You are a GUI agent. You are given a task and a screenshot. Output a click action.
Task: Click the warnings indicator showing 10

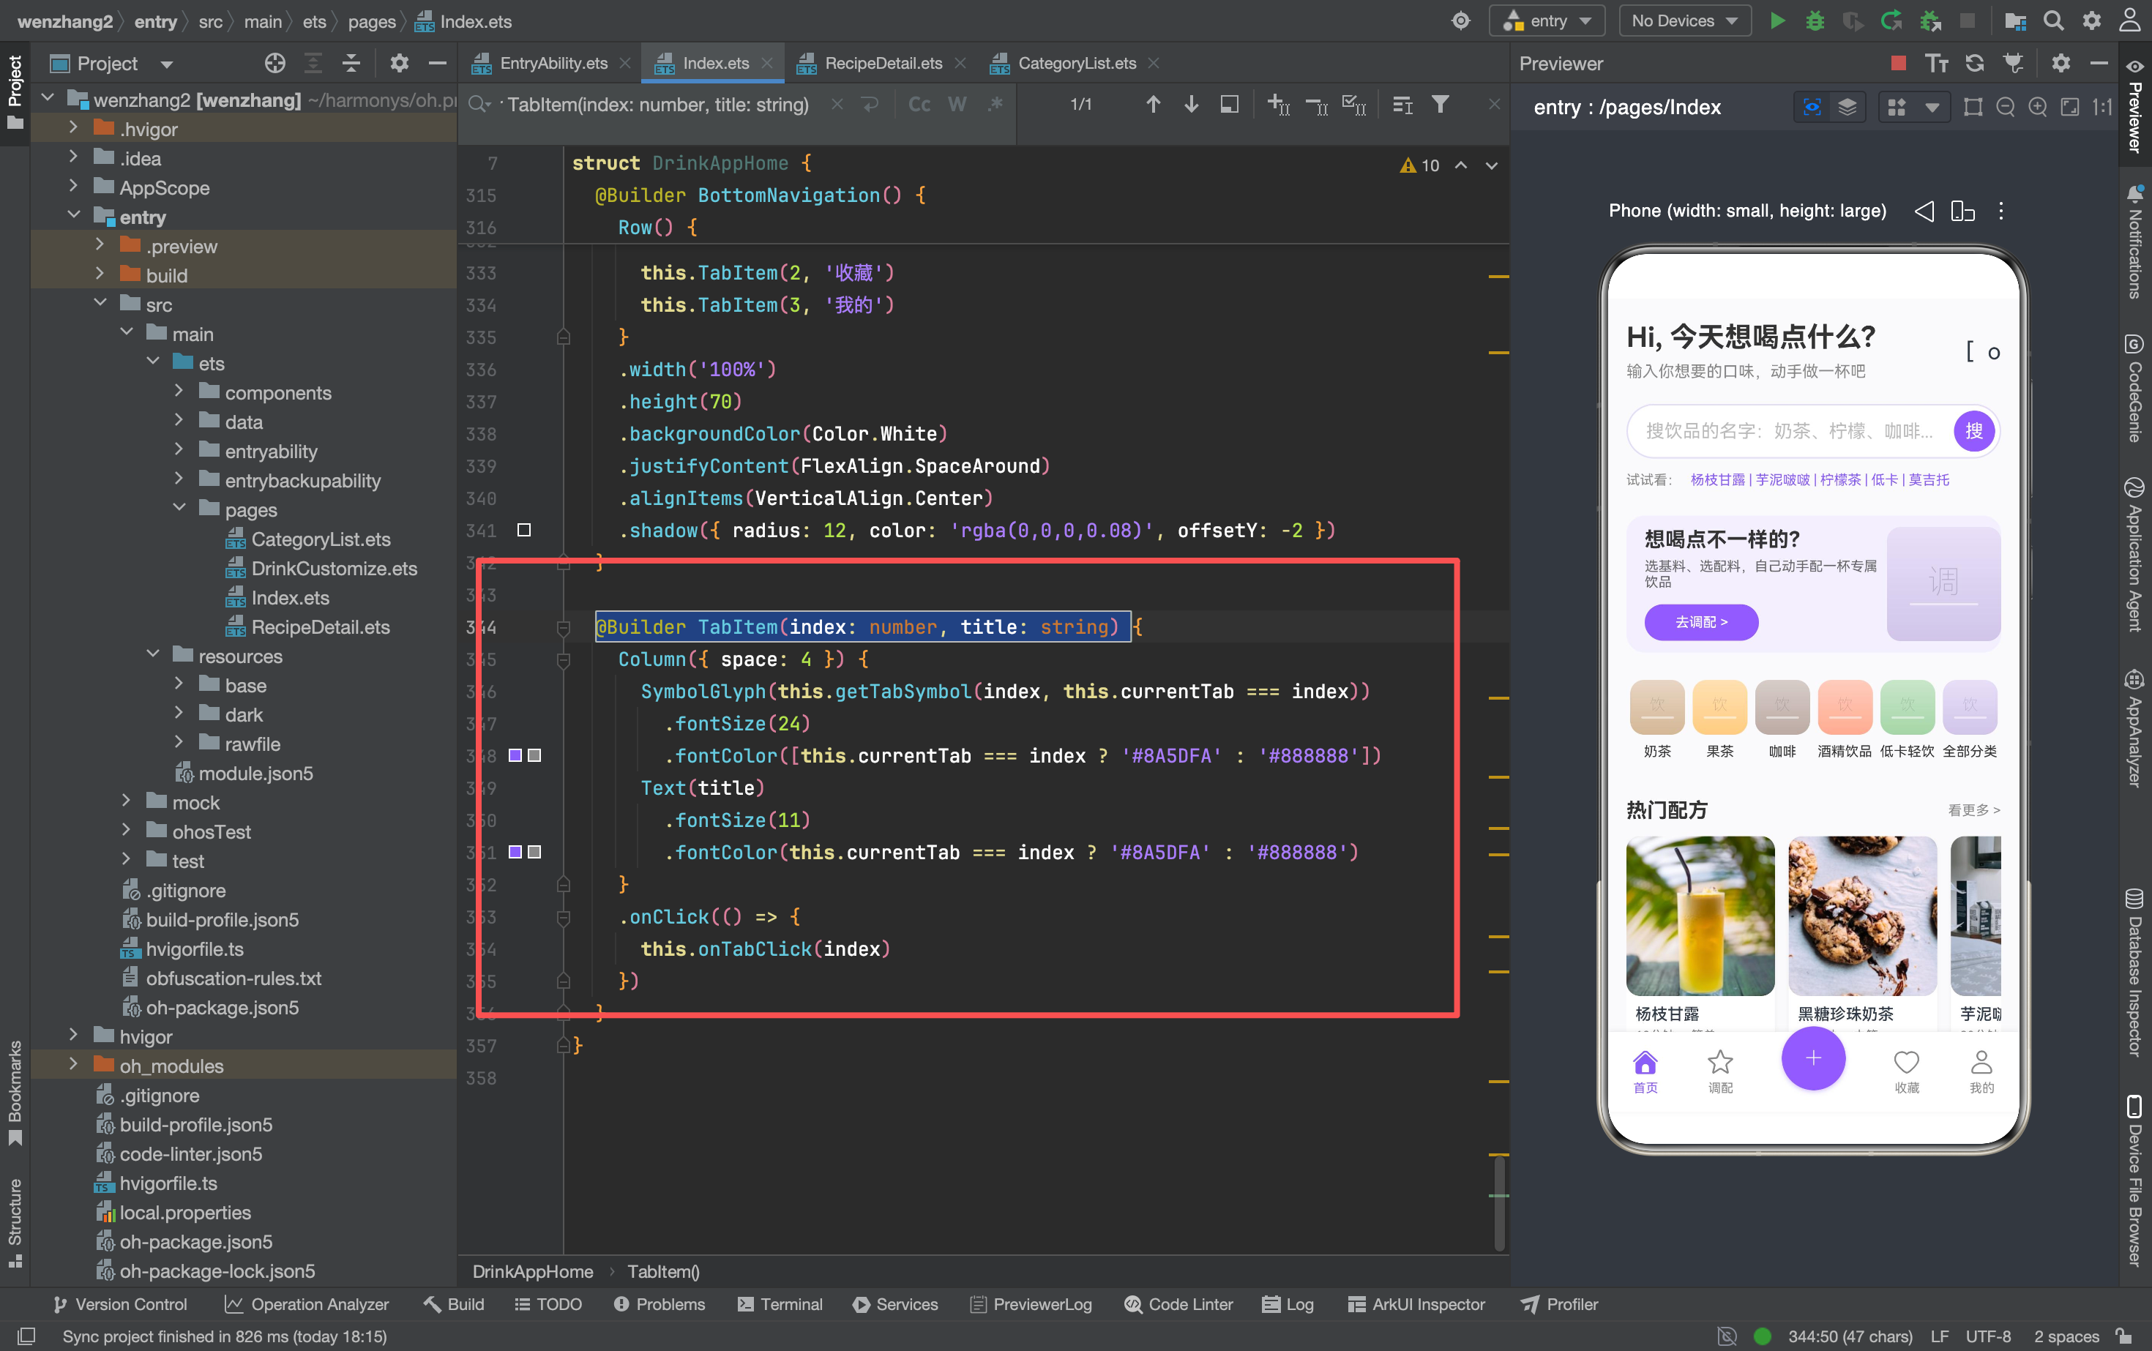1420,165
